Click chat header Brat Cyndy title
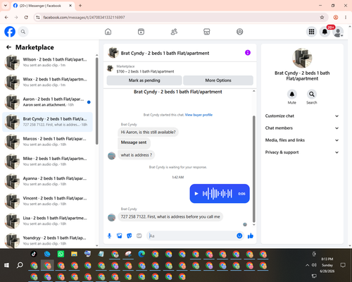The width and height of the screenshot is (352, 282). 165,53
